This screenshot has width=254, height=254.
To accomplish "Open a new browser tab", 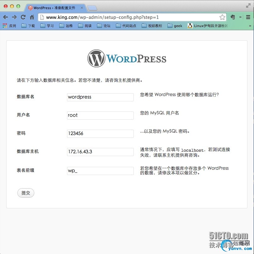I will pyautogui.click(x=92, y=8).
